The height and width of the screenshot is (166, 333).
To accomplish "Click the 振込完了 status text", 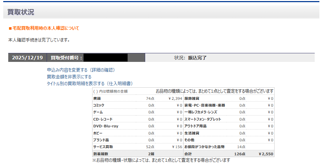I will point(197,58).
